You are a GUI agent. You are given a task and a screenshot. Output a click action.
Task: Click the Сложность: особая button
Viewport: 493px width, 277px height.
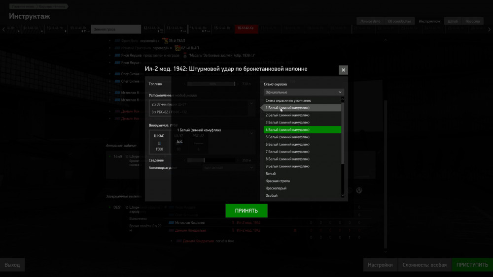point(424,265)
